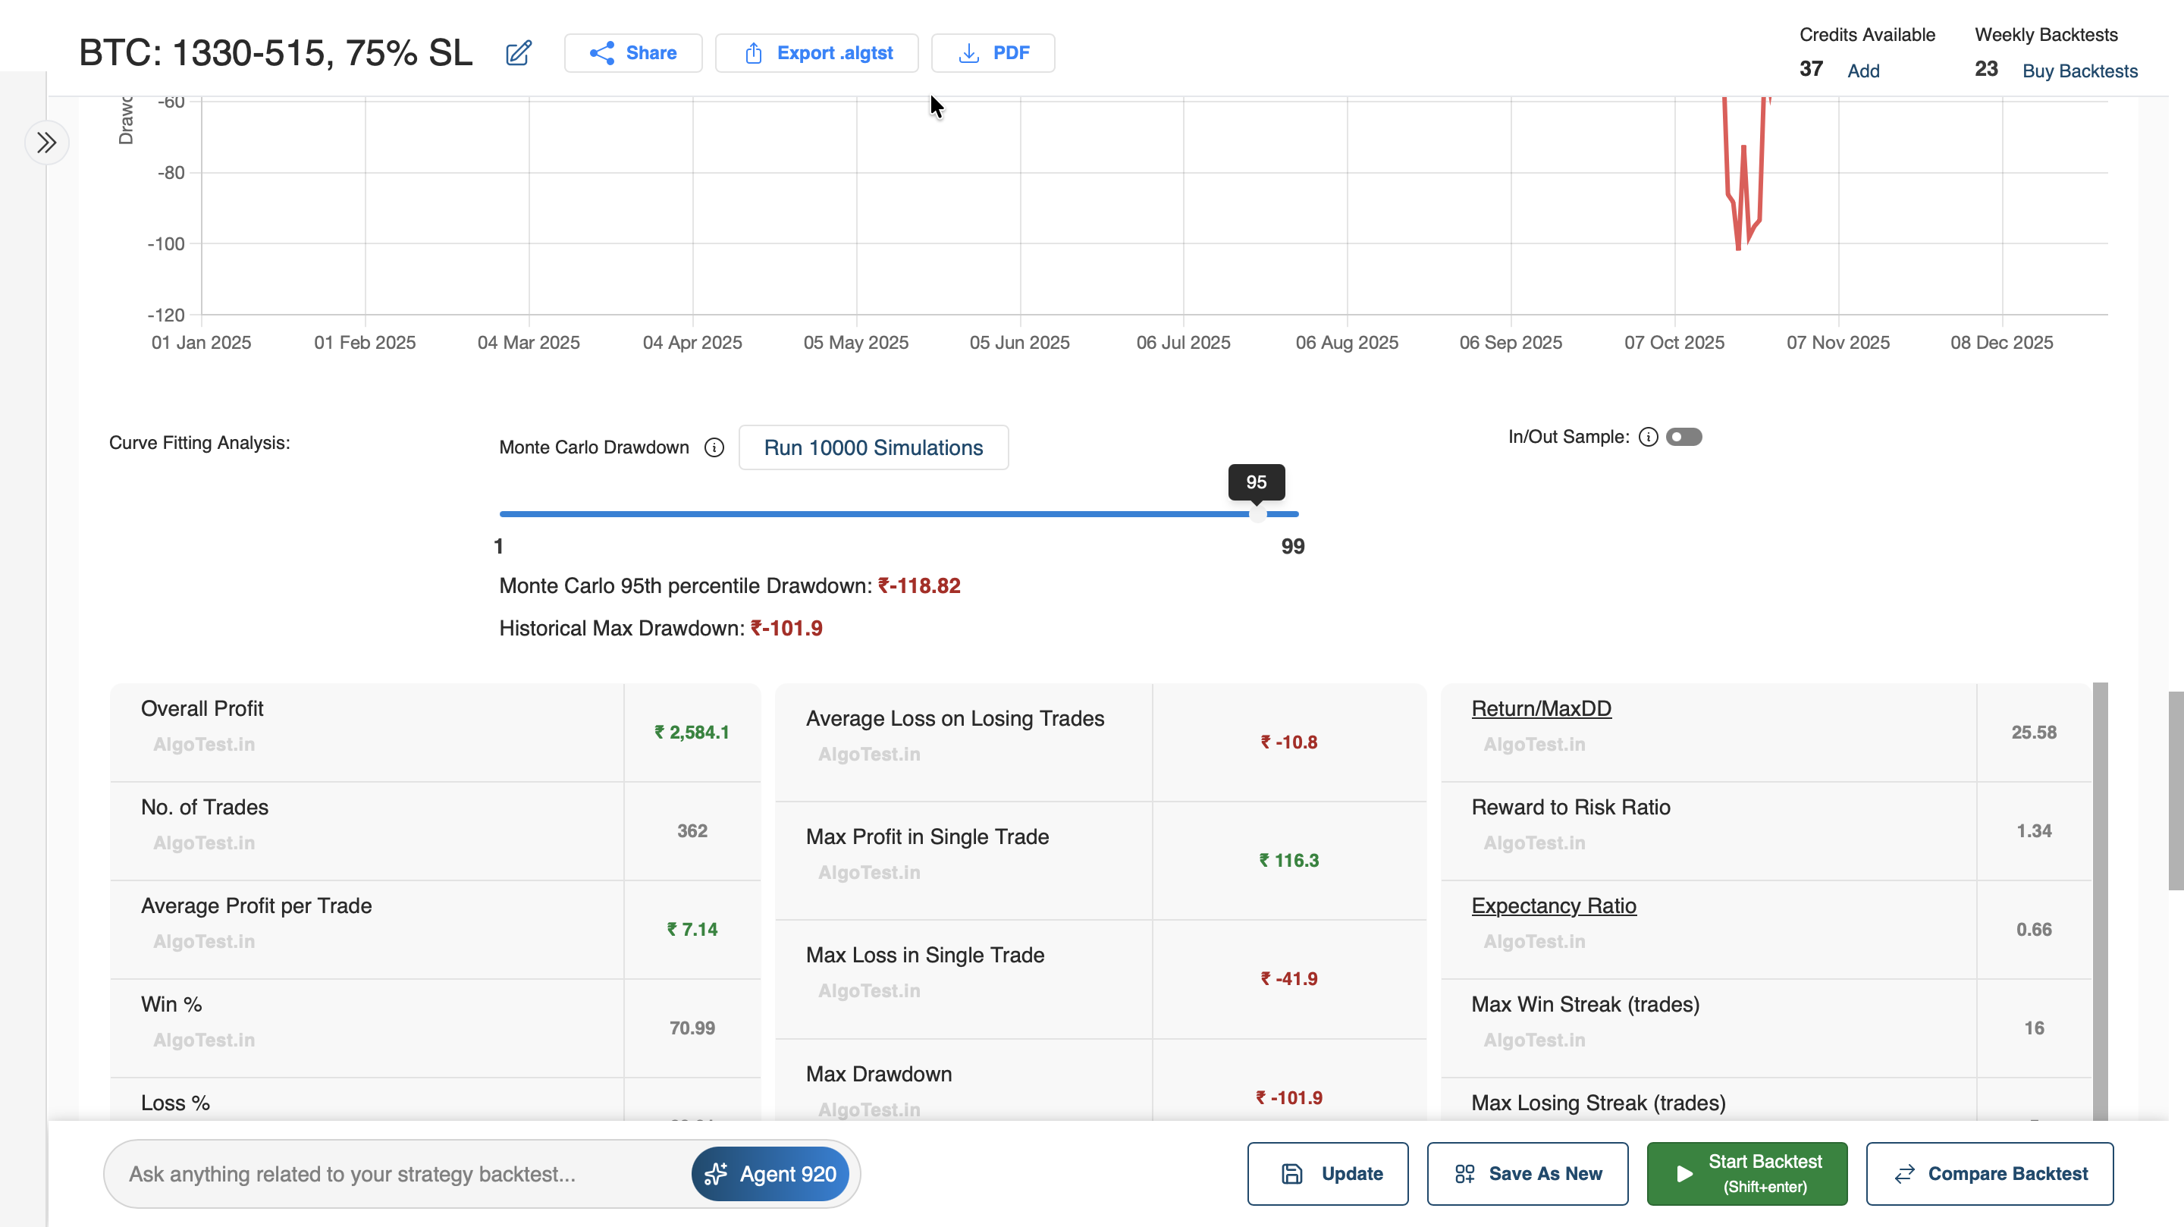2184x1227 pixels.
Task: Open the Expectancy Ratio underlined metric link
Action: [1553, 905]
